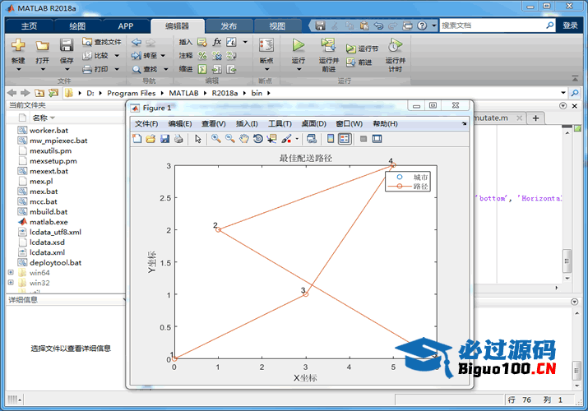Select lcdata_utf8.xml in the file list

pyautogui.click(x=55, y=232)
